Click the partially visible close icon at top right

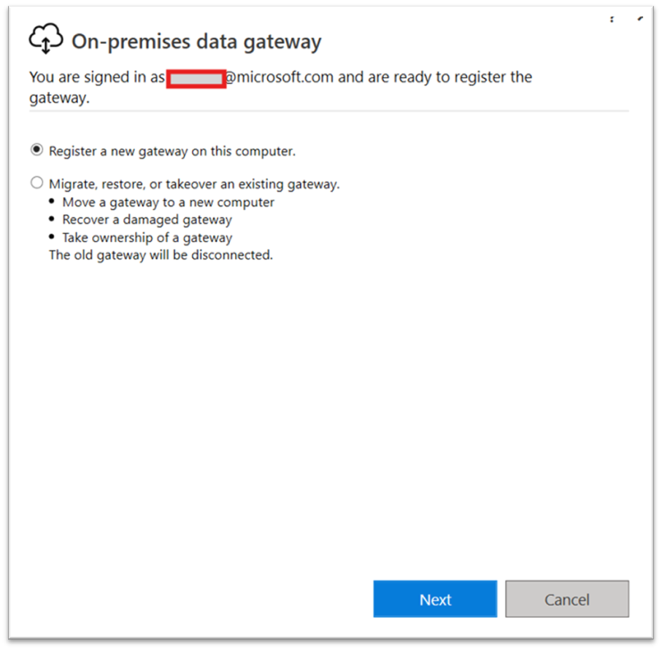click(x=640, y=18)
